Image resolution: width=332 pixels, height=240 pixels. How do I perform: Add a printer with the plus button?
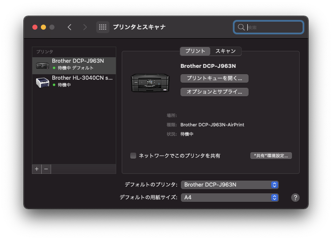[x=37, y=169]
